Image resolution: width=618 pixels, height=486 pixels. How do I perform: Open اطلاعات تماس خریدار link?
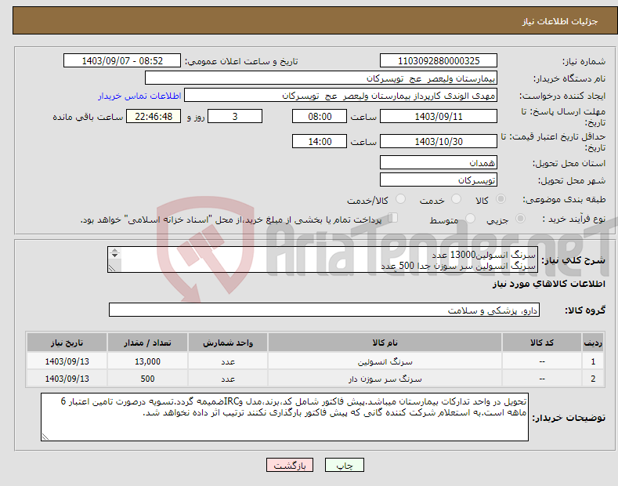pyautogui.click(x=139, y=96)
